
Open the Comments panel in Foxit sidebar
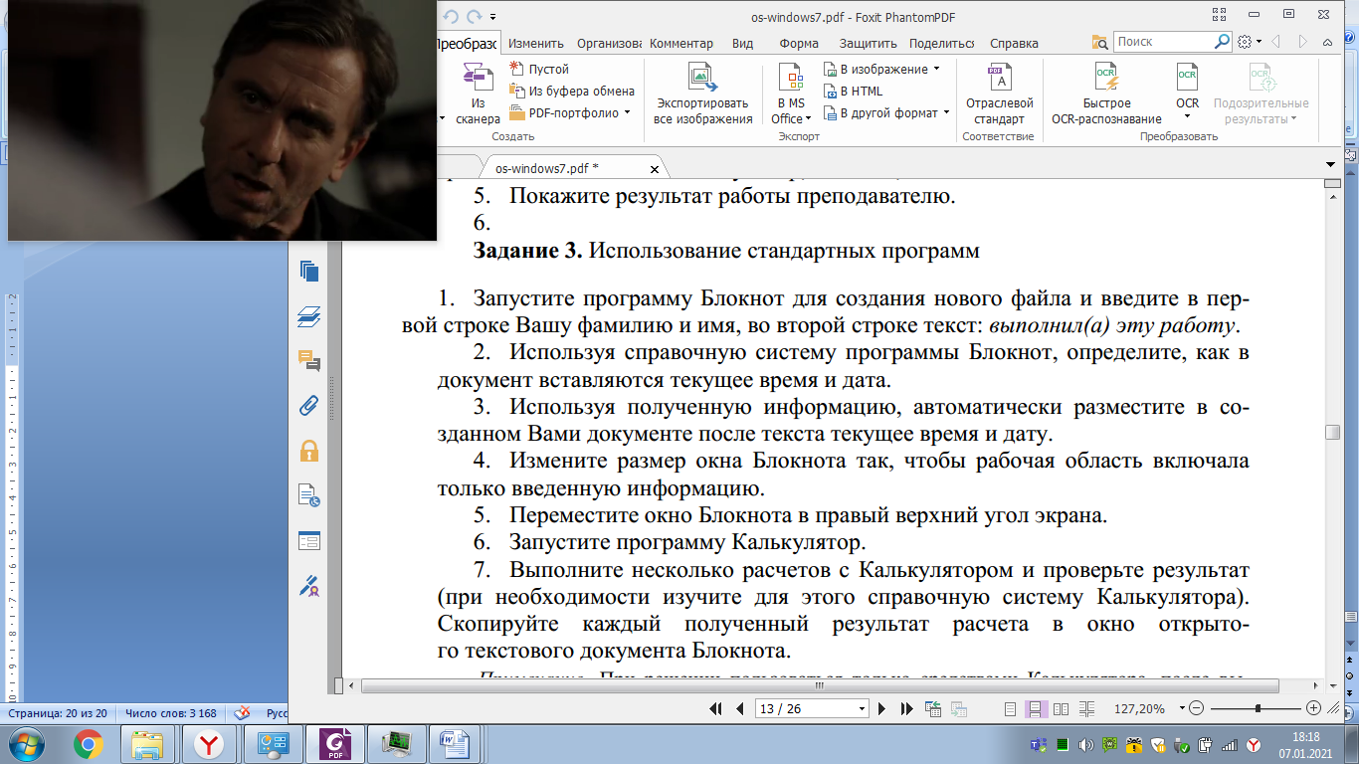click(x=308, y=361)
